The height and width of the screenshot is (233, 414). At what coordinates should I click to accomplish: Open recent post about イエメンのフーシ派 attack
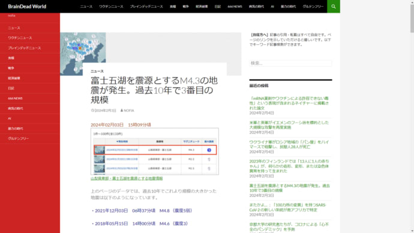(289, 125)
